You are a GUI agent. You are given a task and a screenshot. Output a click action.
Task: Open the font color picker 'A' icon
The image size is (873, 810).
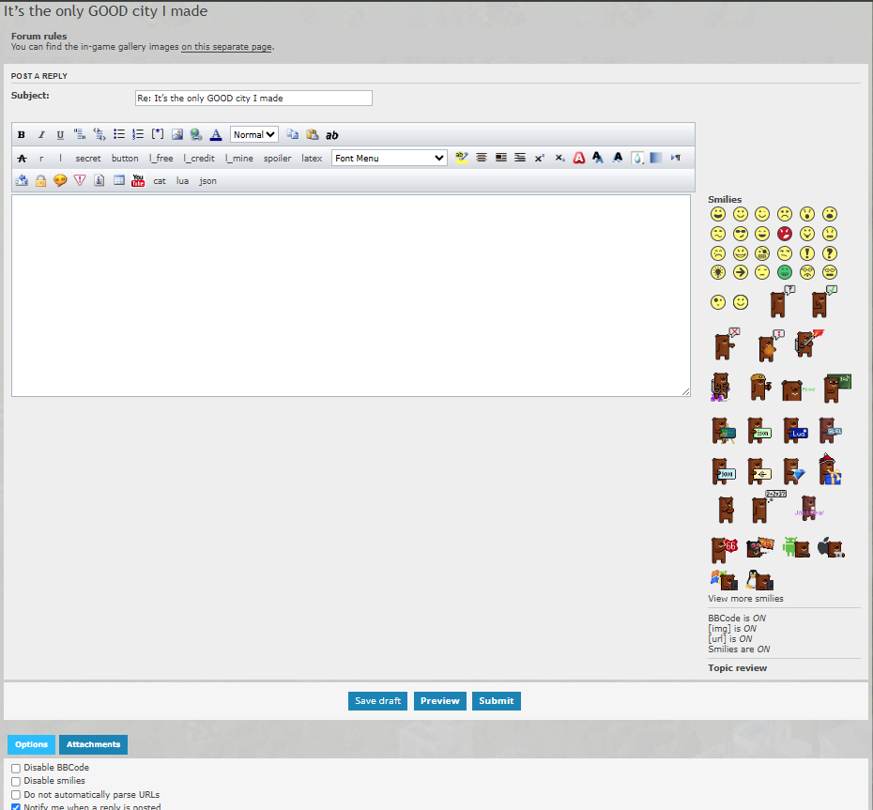pos(216,134)
